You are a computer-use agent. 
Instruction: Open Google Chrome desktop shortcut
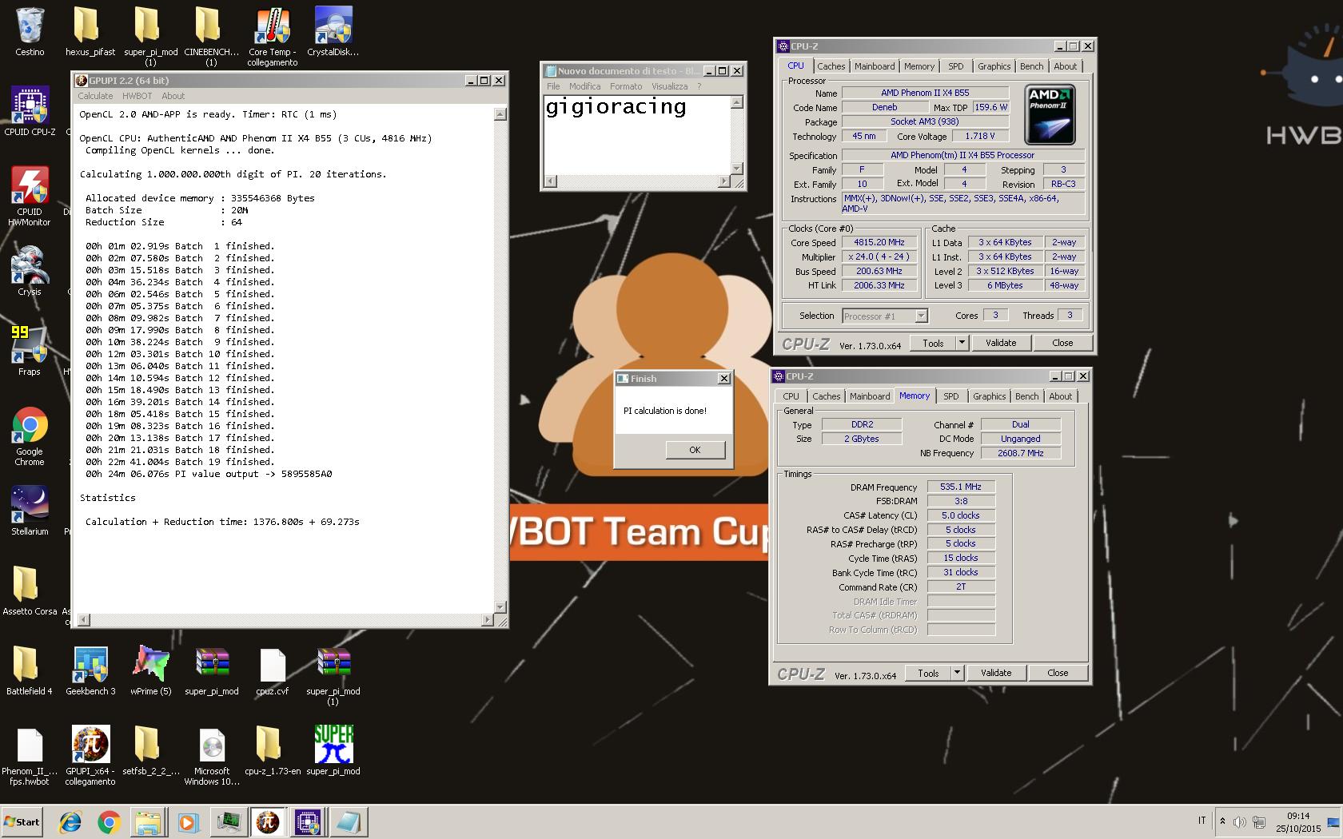pos(30,436)
